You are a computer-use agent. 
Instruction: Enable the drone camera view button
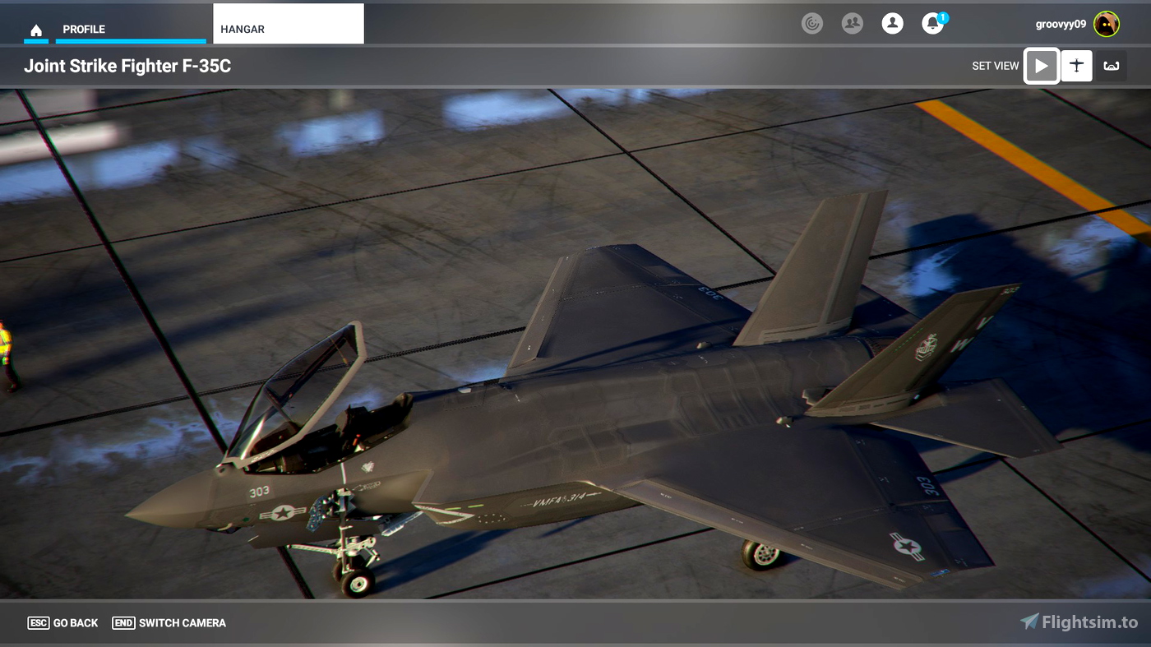tap(1111, 65)
